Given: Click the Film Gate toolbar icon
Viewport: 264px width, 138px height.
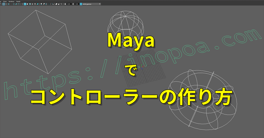Looking at the screenshot, I should click(6, 4).
